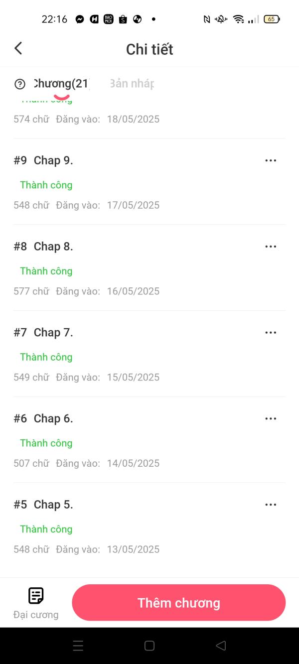Open more options for Chap 8

(x=271, y=247)
